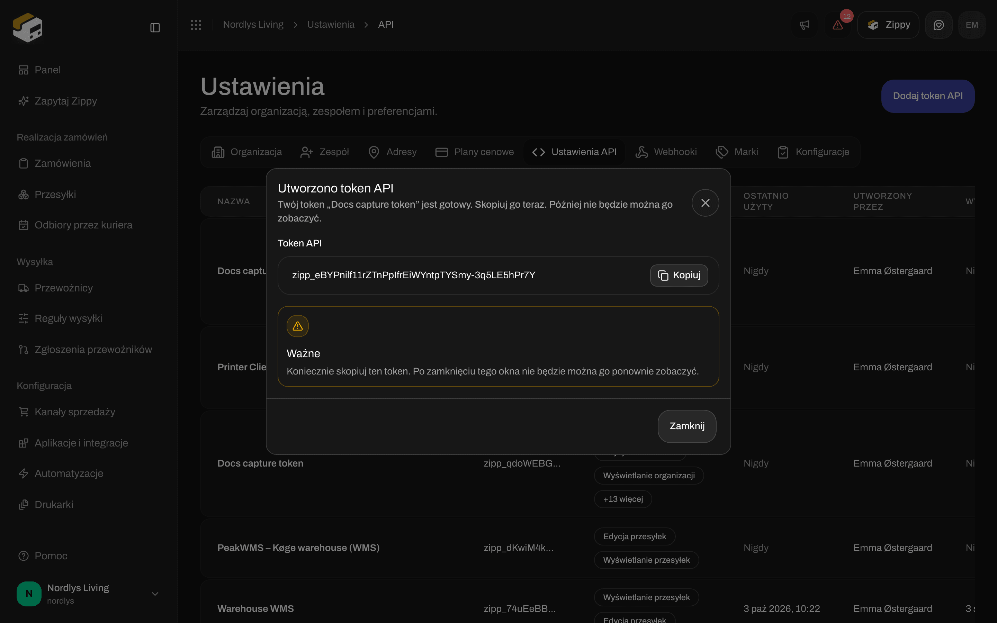Open alerts icon with 12 badge
997x623 pixels.
point(837,25)
